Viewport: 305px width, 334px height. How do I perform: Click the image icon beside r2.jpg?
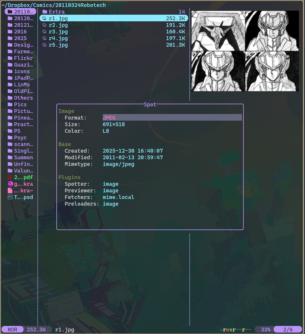point(45,25)
